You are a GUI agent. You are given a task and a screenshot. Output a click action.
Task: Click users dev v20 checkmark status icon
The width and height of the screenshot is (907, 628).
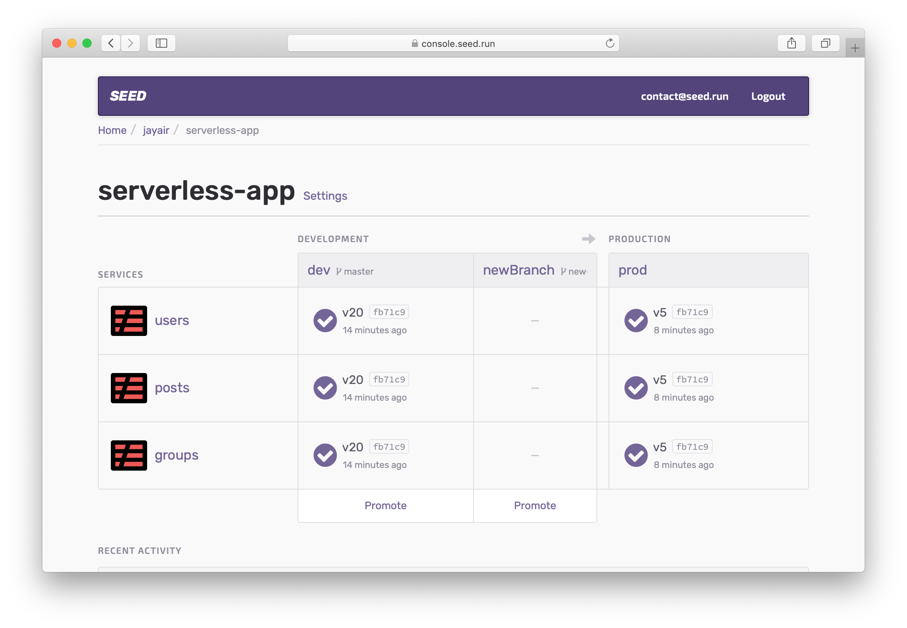point(325,321)
